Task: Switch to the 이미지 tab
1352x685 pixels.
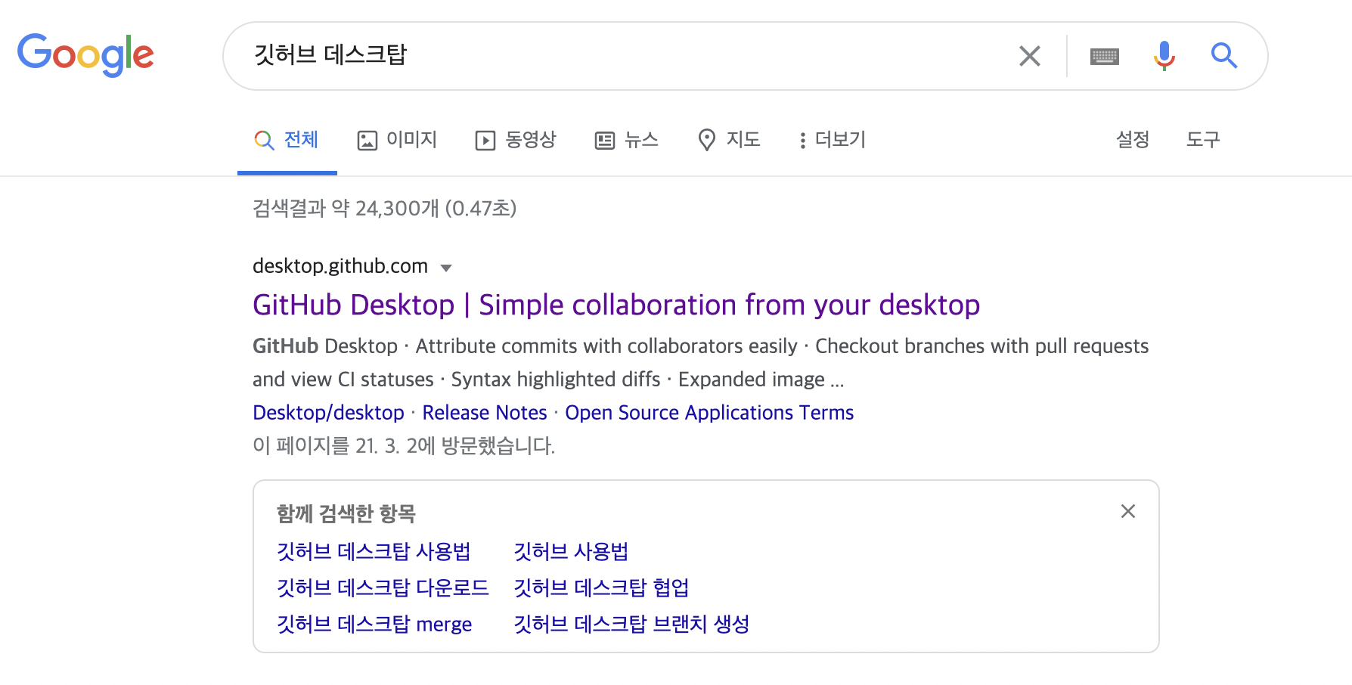Action: pos(398,140)
